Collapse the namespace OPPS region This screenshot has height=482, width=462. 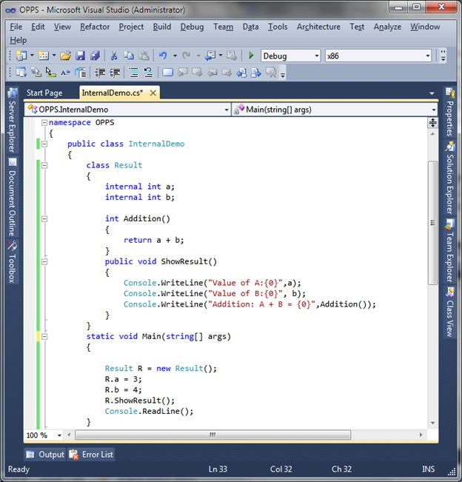pos(44,123)
